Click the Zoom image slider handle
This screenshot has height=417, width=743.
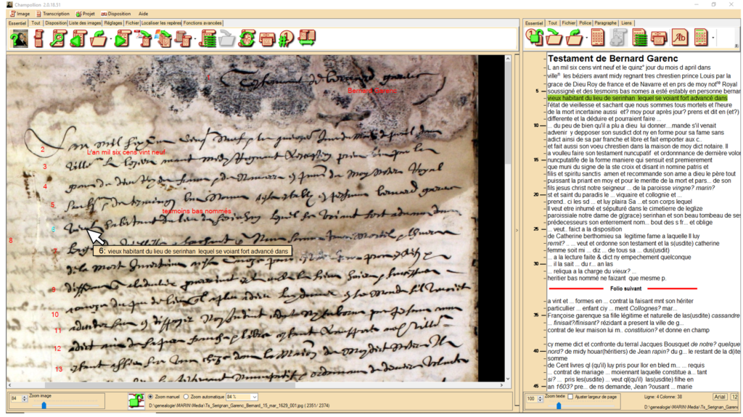click(x=44, y=405)
